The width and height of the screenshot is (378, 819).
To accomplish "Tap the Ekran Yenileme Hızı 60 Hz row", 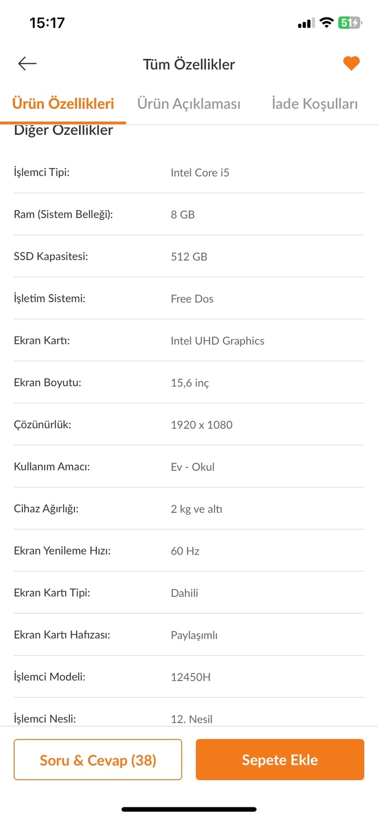I will pyautogui.click(x=189, y=551).
